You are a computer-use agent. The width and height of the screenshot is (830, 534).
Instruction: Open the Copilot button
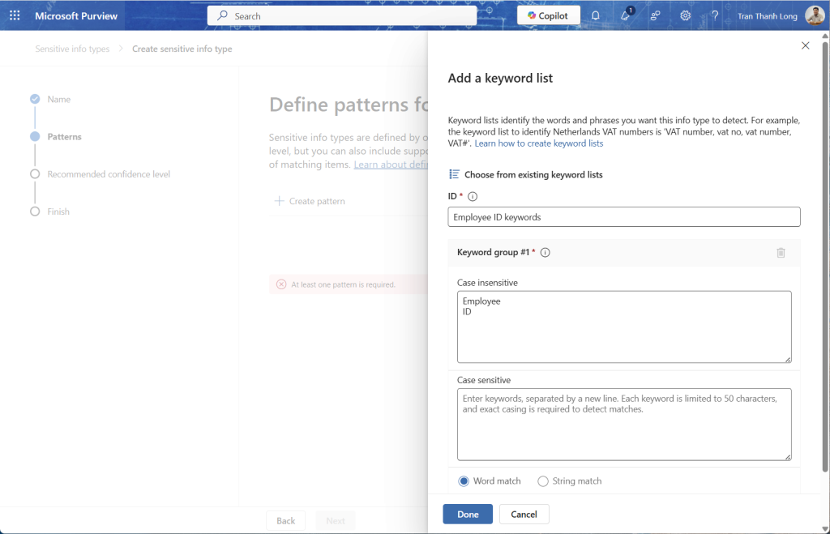pos(548,15)
